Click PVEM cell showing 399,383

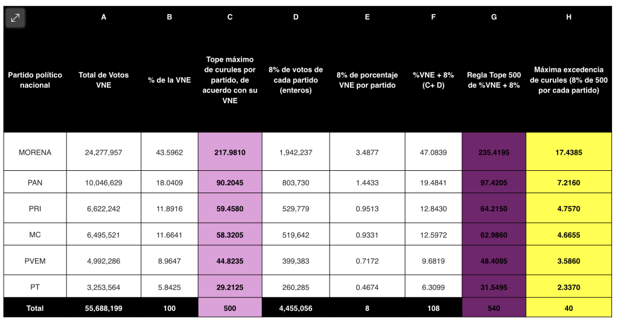296,261
